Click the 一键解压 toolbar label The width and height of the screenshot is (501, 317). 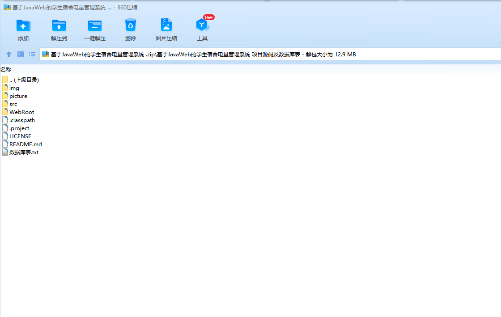(94, 38)
